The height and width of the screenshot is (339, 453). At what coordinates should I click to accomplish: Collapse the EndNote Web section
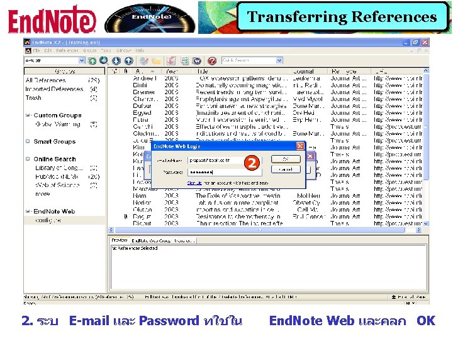pos(28,212)
